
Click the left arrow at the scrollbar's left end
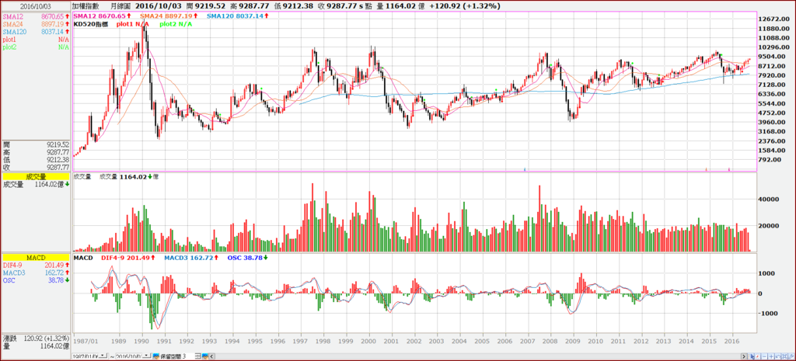tap(211, 356)
